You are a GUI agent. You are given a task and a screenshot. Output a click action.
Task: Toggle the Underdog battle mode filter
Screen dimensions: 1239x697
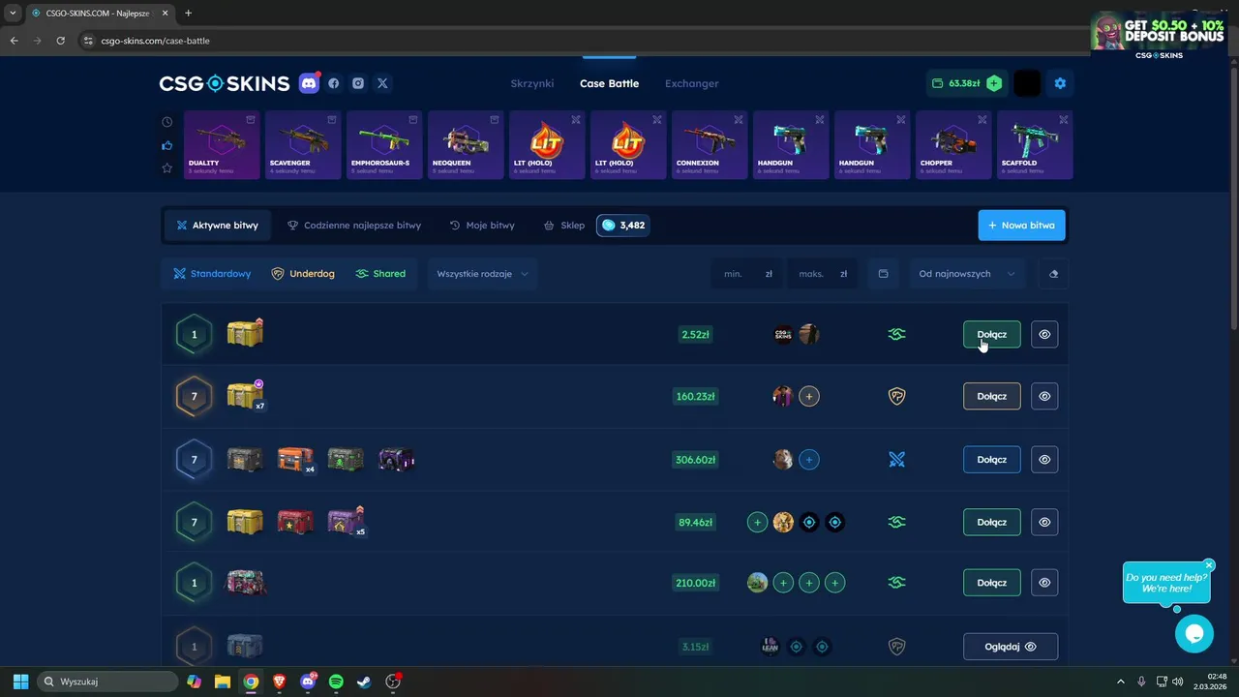303,274
